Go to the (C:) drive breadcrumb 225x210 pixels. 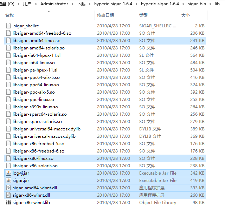(7, 4)
